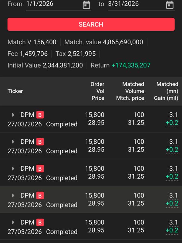Expand the first DPM order row
Viewport: 182px width, 243px height.
coord(13,115)
